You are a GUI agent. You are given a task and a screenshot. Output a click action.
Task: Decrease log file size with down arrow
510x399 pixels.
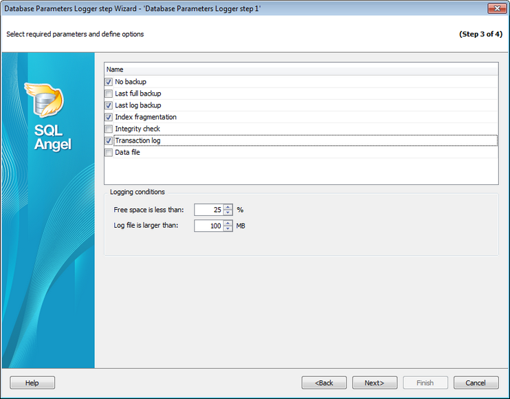(228, 228)
